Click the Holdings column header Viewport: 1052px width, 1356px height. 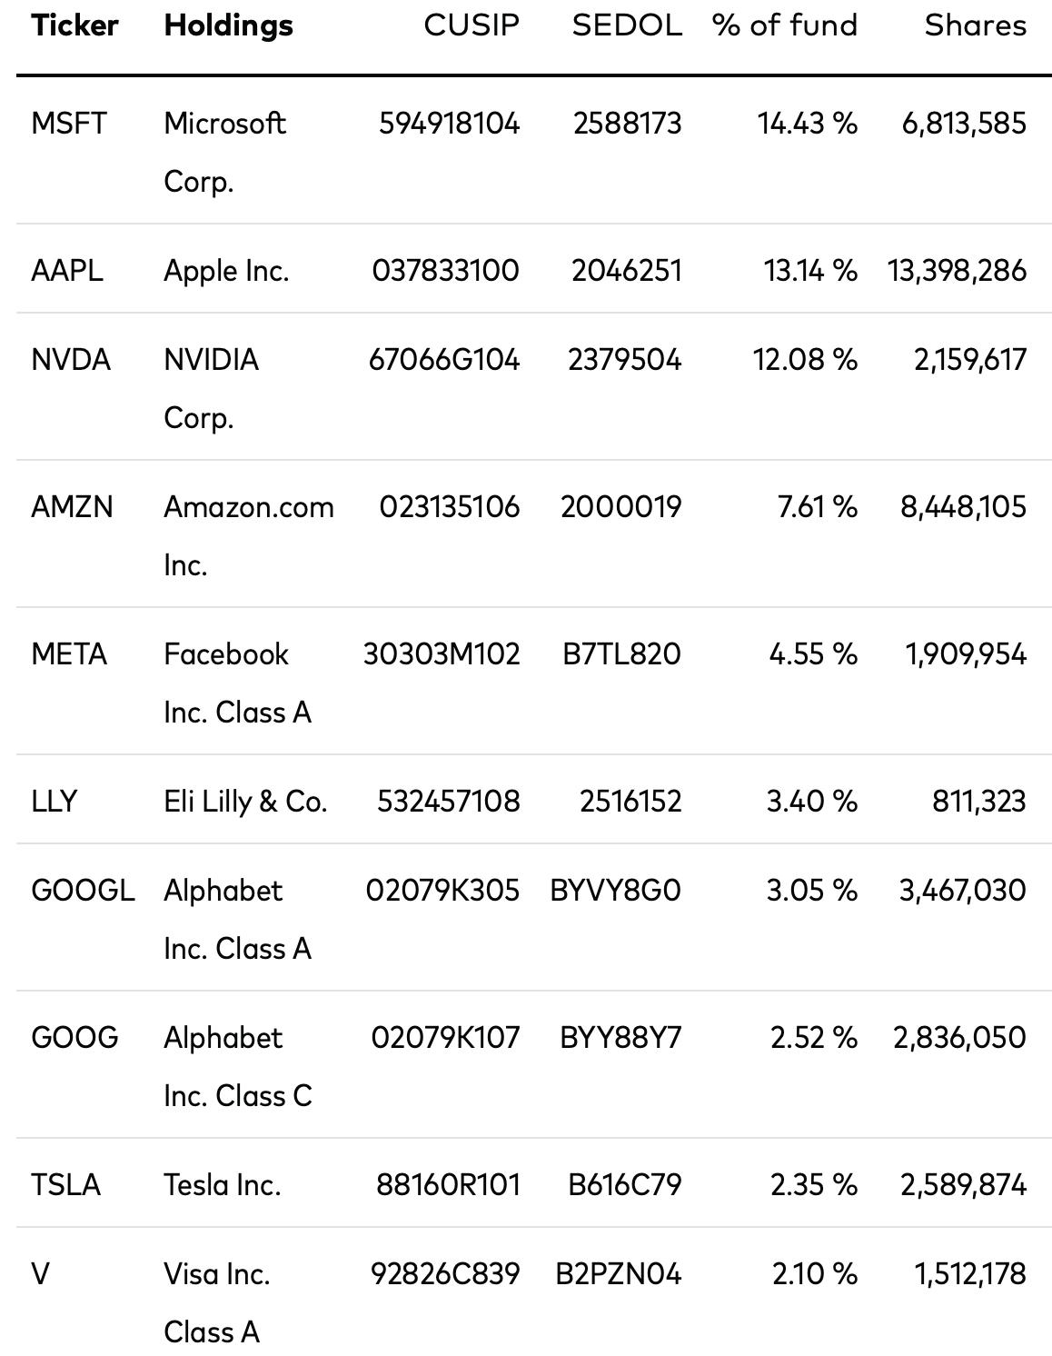pos(228,25)
